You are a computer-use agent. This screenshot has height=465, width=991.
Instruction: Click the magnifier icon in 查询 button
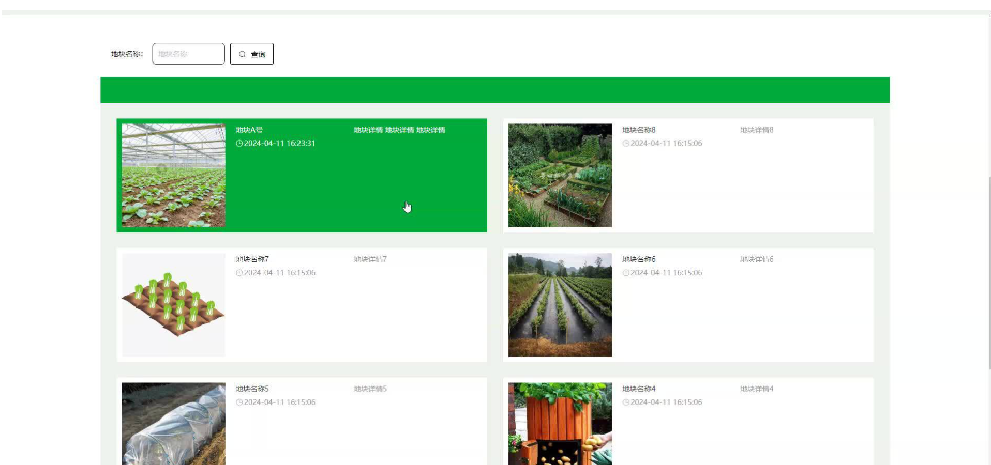coord(242,54)
